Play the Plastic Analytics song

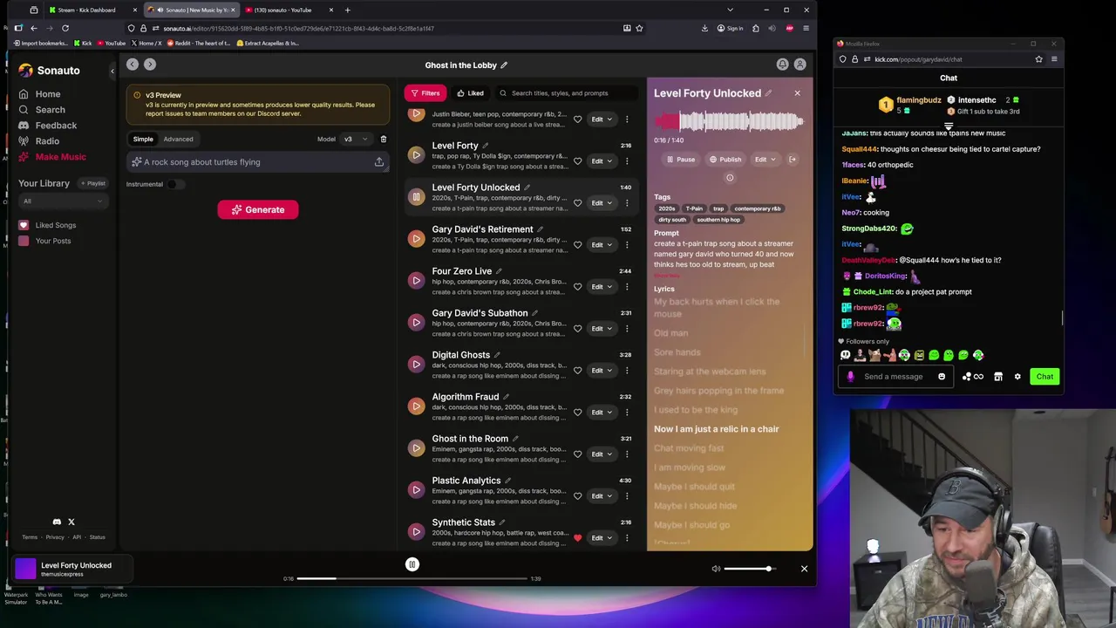click(416, 490)
